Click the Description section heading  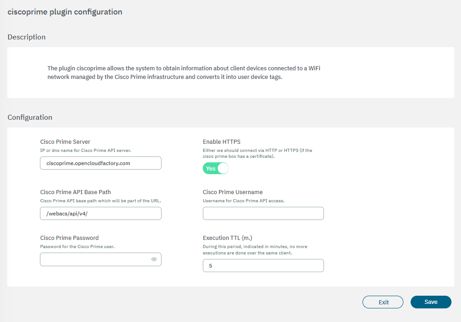(x=26, y=37)
